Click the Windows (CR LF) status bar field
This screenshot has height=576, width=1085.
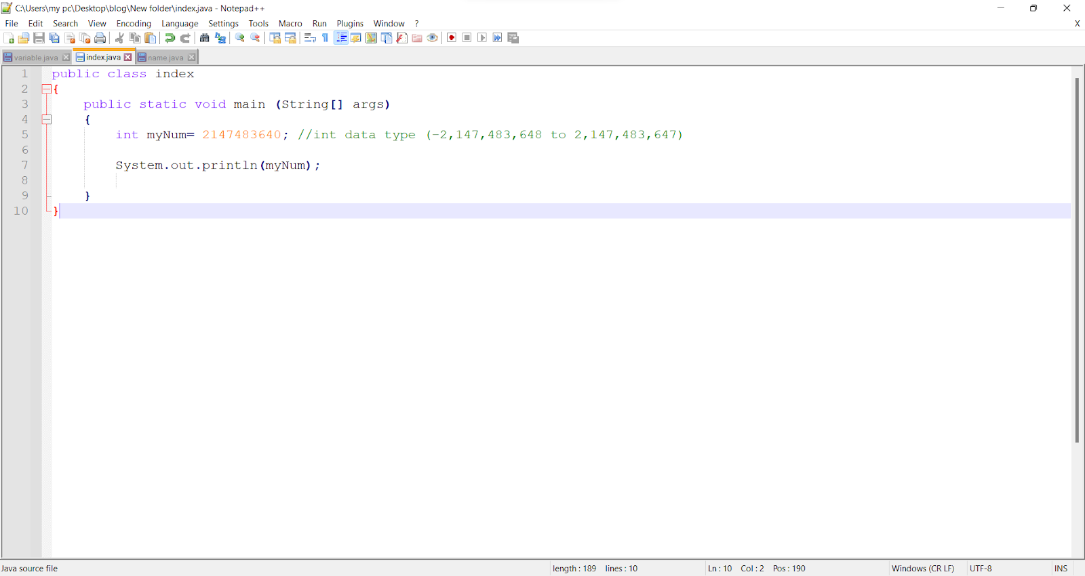(x=923, y=569)
